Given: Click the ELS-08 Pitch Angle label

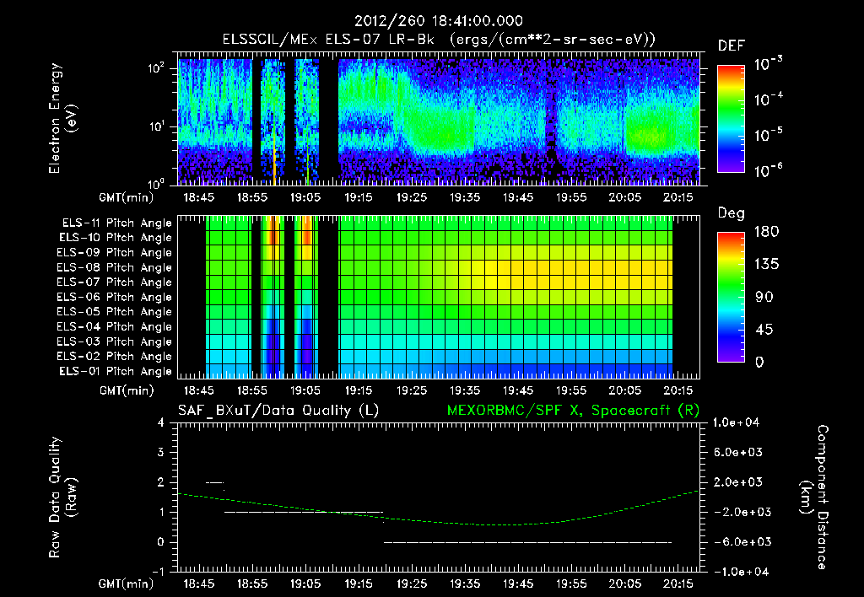Looking at the screenshot, I should [x=114, y=267].
